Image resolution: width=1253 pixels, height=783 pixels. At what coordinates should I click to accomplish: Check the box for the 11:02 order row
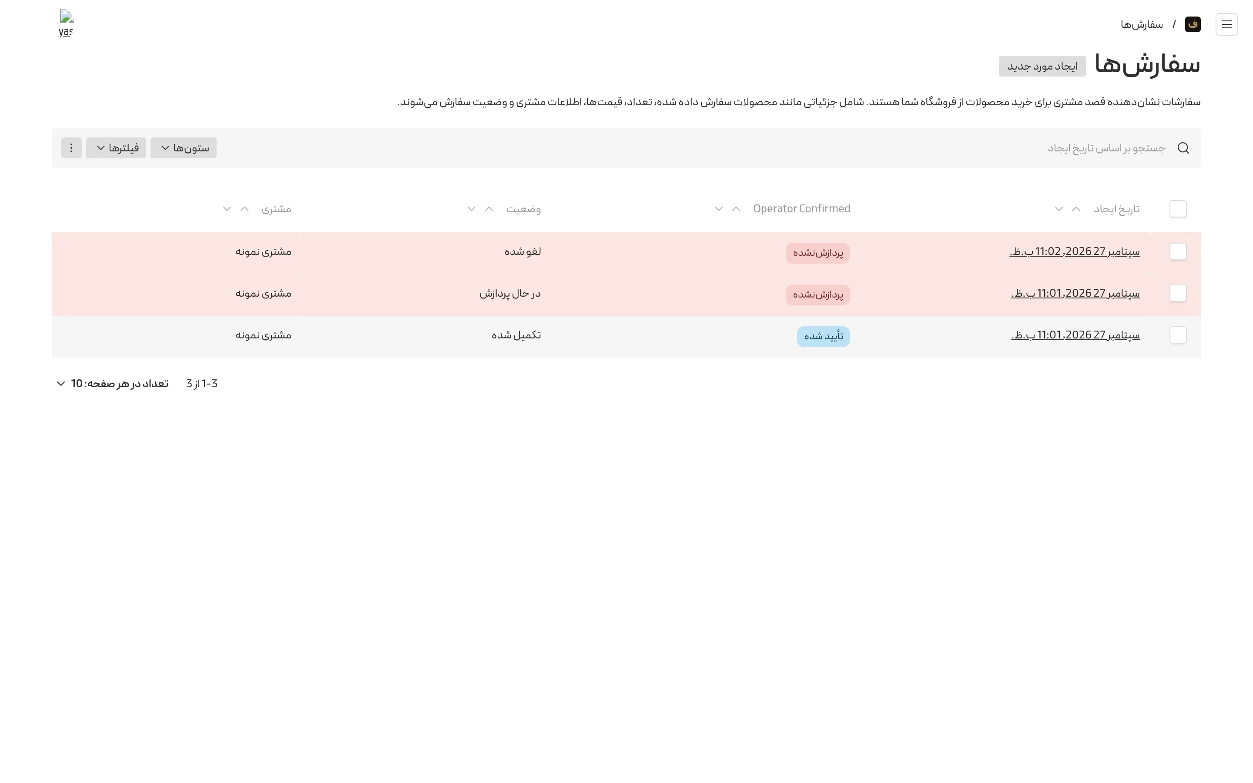coord(1178,252)
